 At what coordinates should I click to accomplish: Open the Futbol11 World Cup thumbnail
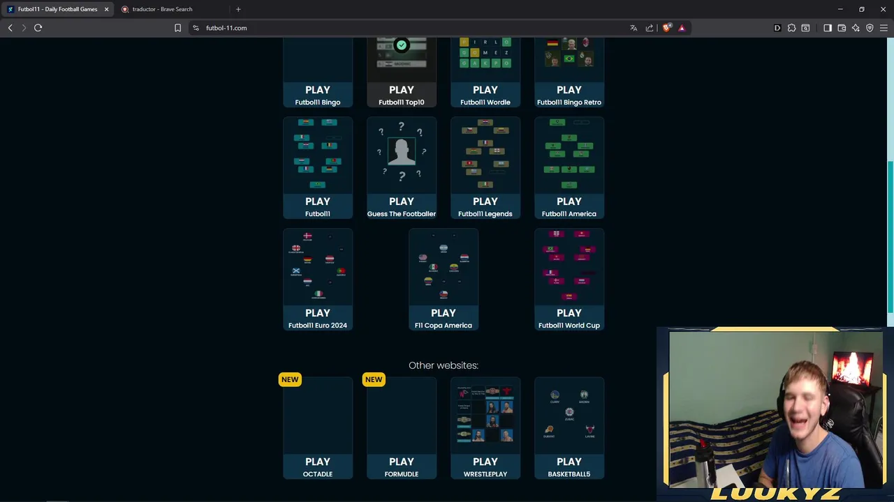click(x=569, y=266)
